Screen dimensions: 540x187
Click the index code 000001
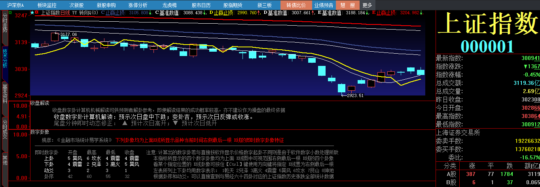coord(487,47)
